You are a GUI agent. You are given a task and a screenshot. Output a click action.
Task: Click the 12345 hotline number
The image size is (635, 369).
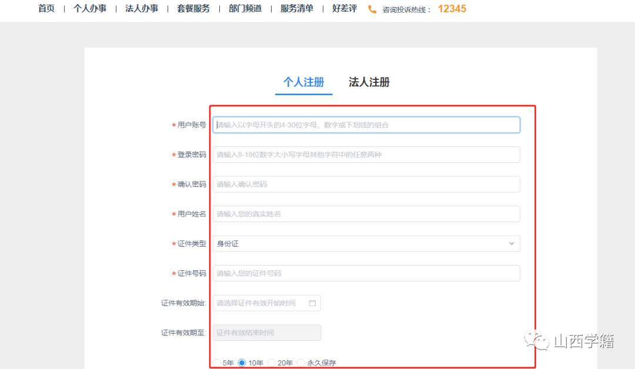click(x=452, y=9)
